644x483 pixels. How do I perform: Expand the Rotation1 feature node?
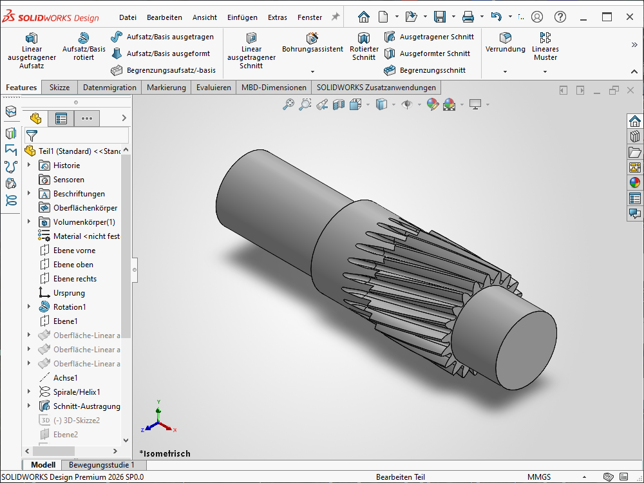pos(29,307)
